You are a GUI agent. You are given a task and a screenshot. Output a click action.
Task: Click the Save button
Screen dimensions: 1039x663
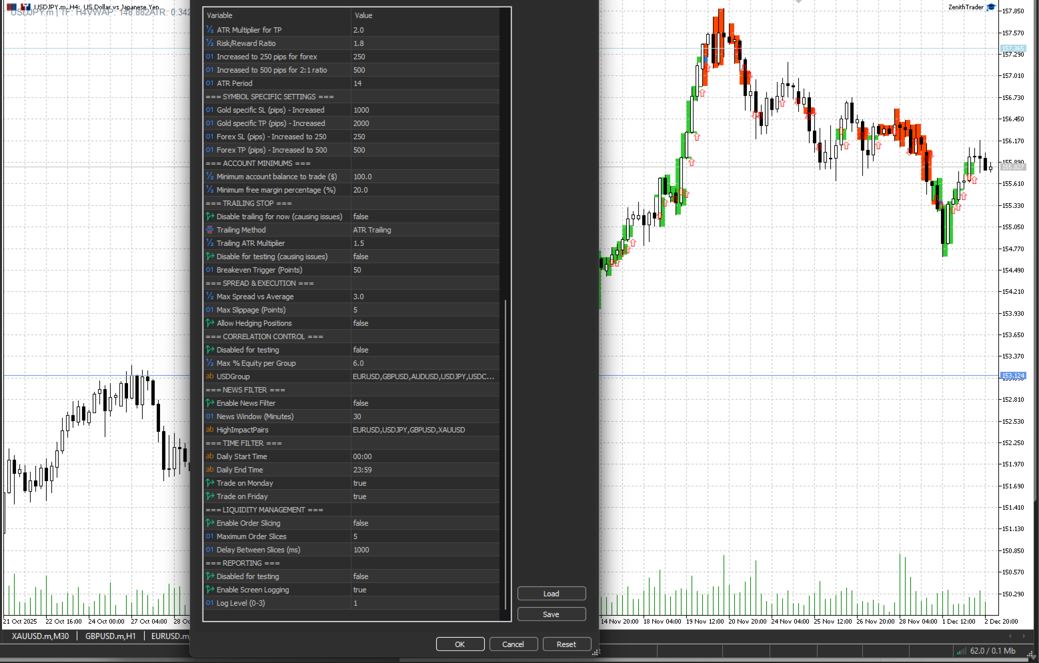pyautogui.click(x=552, y=614)
